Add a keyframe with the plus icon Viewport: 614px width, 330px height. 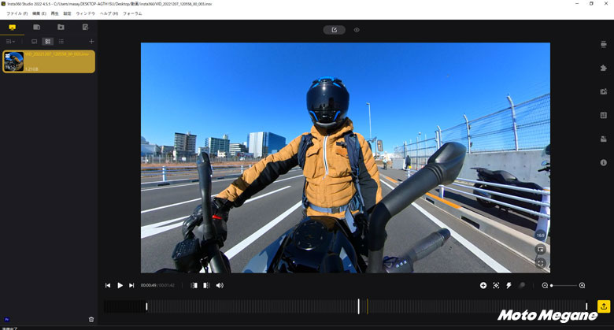click(483, 285)
